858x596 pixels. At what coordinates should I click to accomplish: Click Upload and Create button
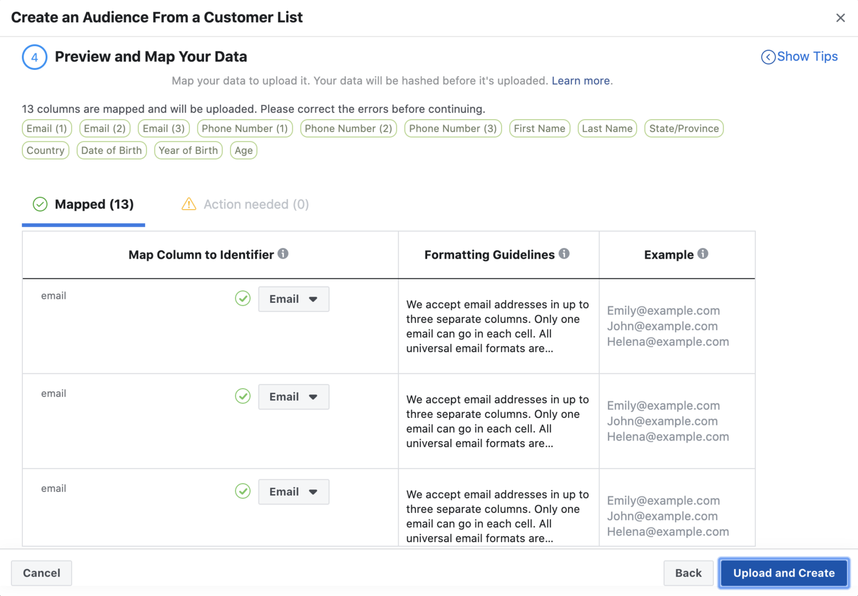pyautogui.click(x=784, y=573)
